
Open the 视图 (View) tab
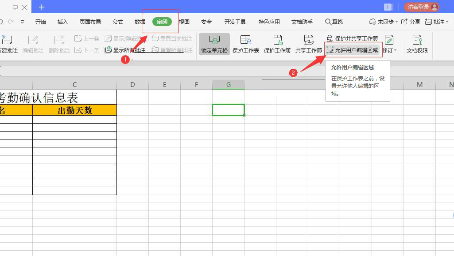tap(184, 22)
